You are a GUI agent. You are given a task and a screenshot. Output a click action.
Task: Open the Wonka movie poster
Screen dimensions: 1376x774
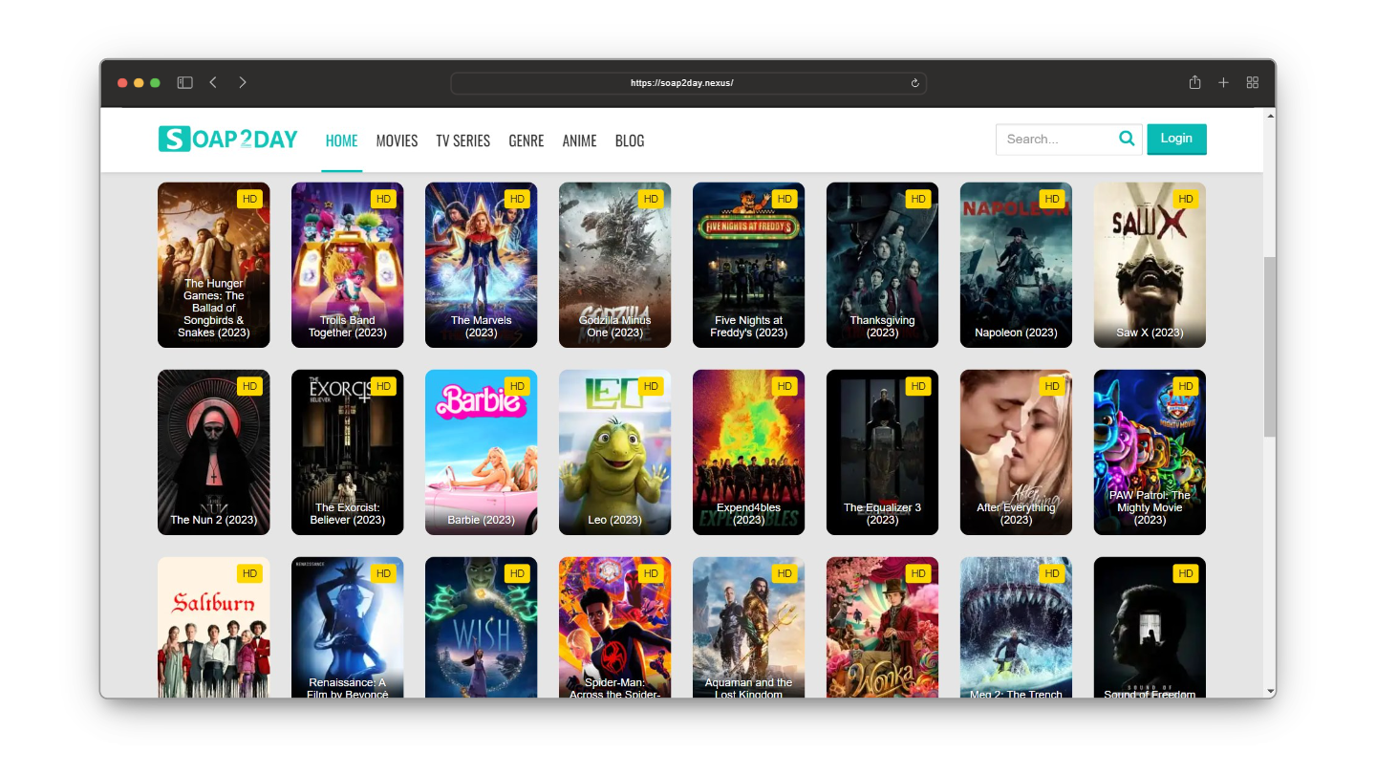point(883,627)
